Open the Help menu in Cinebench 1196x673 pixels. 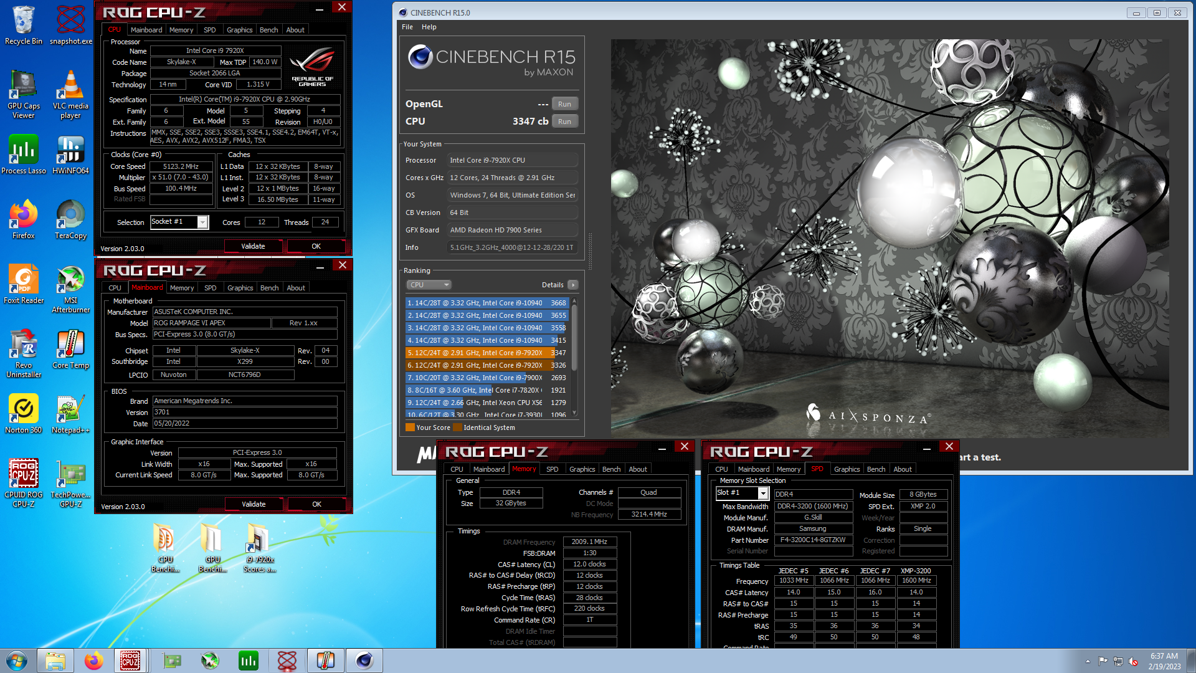point(429,27)
